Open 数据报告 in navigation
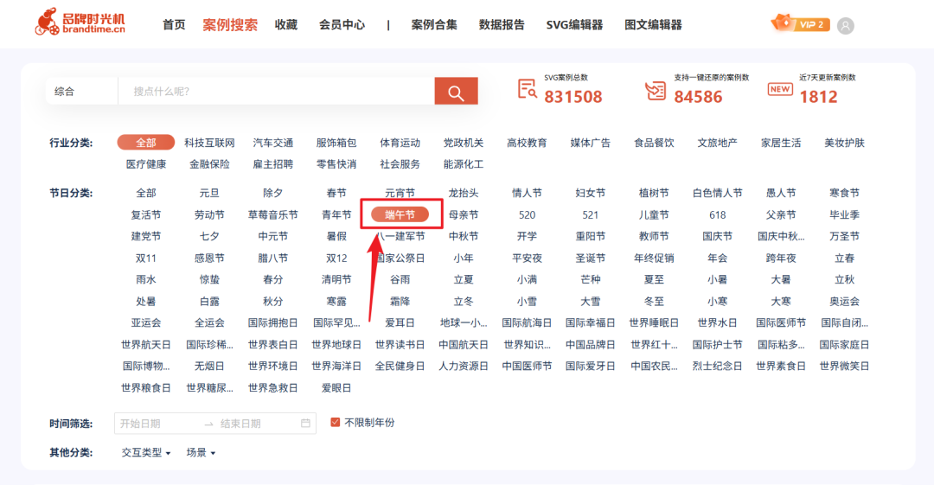 coord(502,24)
